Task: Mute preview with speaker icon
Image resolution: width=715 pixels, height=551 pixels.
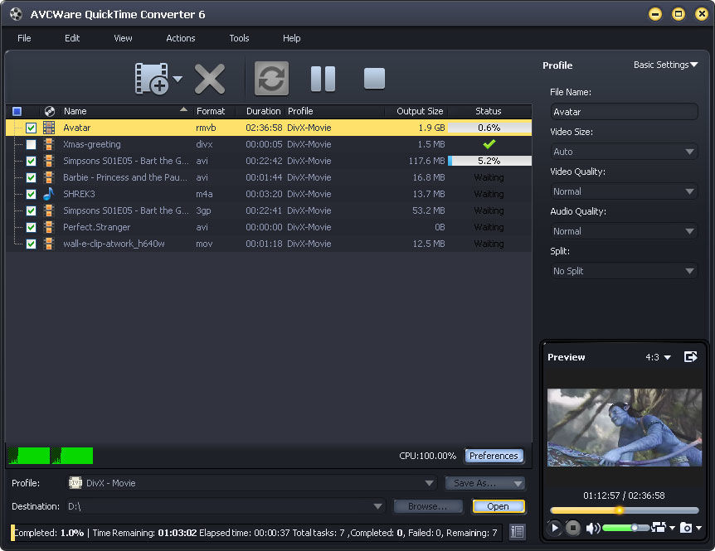Action: [592, 528]
